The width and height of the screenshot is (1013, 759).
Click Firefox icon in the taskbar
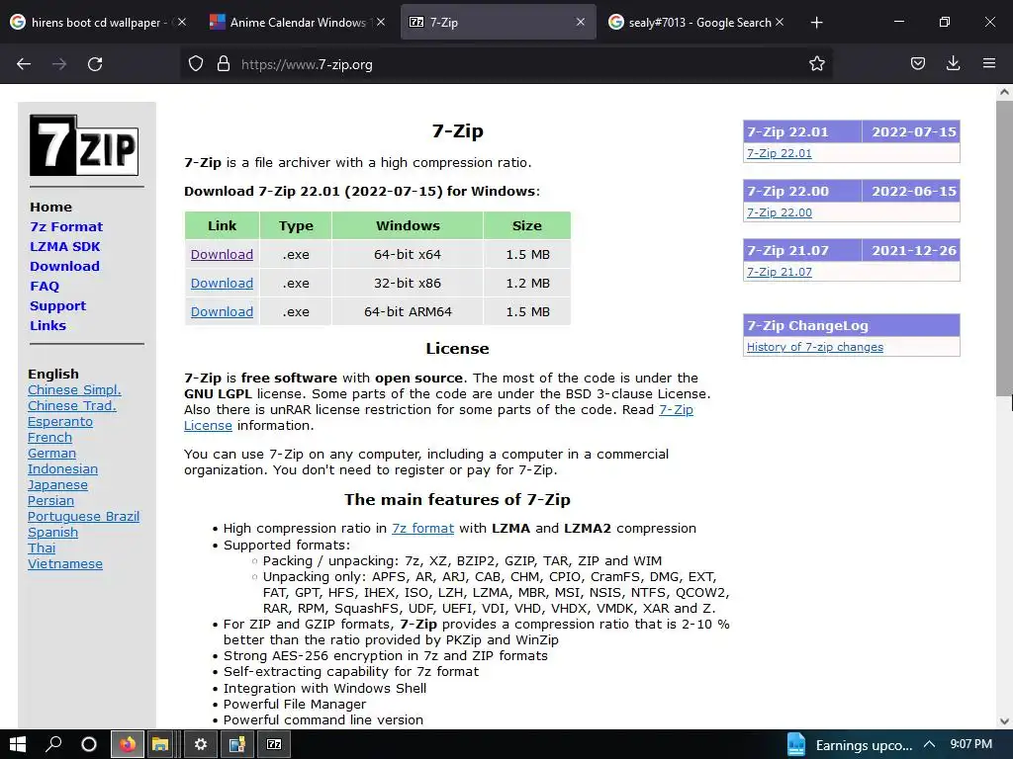(128, 744)
